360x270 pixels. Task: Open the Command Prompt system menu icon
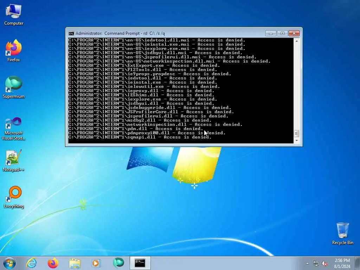pyautogui.click(x=71, y=33)
